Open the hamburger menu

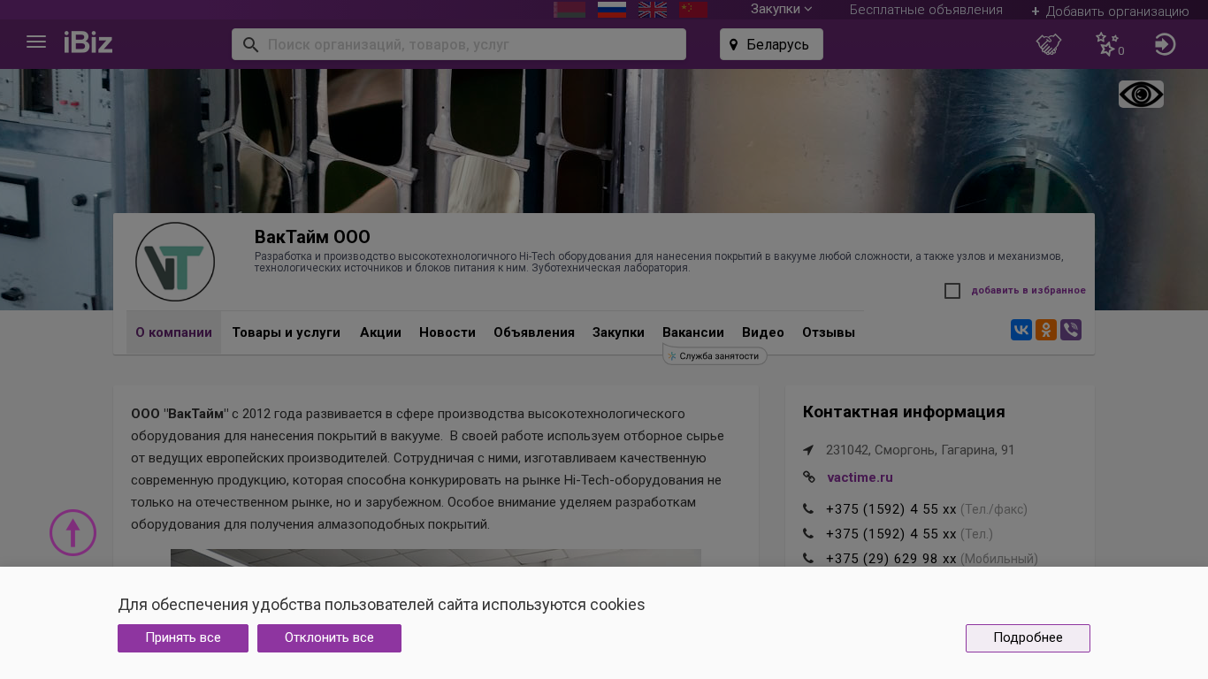[x=36, y=42]
